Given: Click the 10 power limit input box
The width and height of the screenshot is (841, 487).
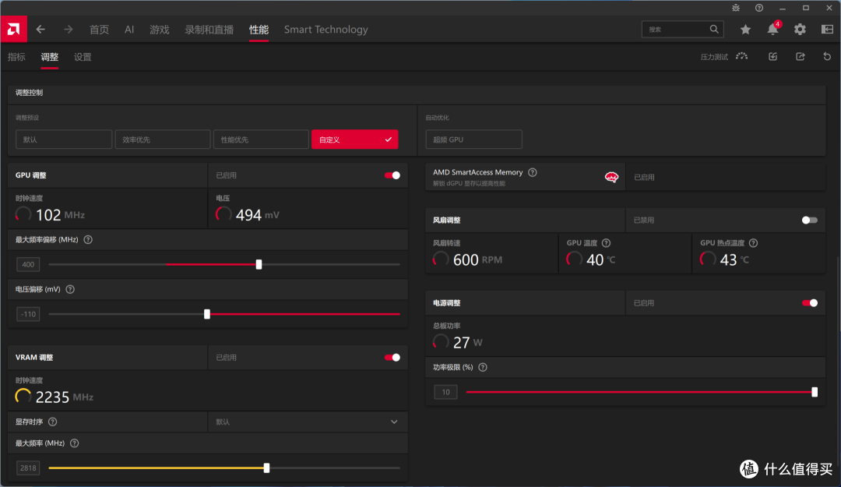Looking at the screenshot, I should [x=445, y=392].
